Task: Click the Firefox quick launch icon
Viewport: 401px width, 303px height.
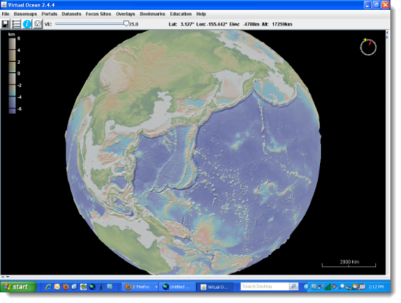Action: pyautogui.click(x=66, y=287)
